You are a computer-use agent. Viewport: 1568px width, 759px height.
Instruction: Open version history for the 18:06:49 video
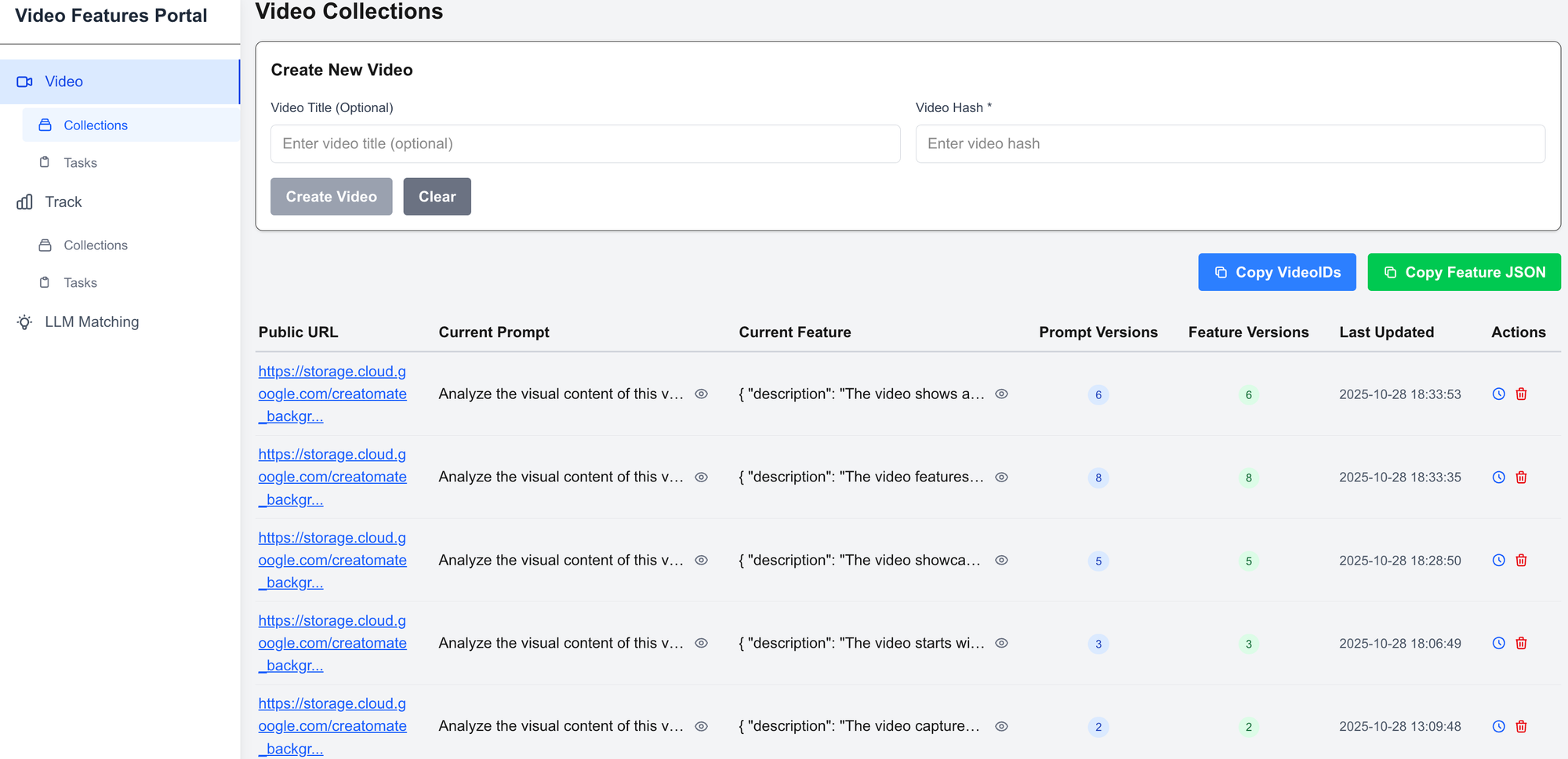(x=1498, y=644)
